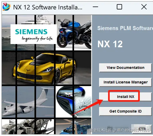Click the truck image at bottom left
The width and height of the screenshot is (153, 136).
[x=28, y=127]
